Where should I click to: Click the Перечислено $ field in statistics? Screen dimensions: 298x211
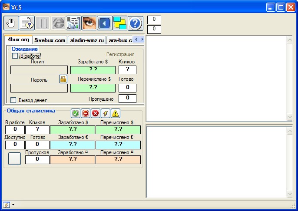click(118, 130)
